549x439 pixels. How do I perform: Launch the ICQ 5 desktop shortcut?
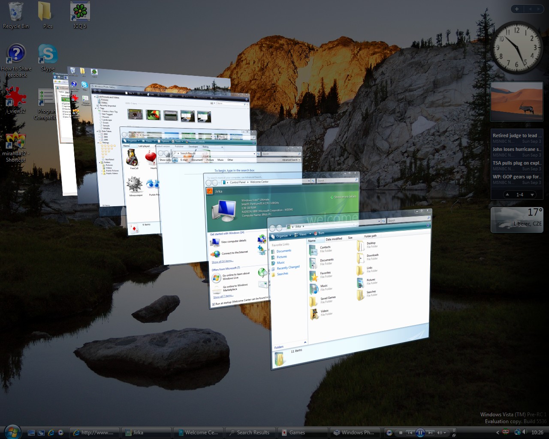tap(80, 15)
